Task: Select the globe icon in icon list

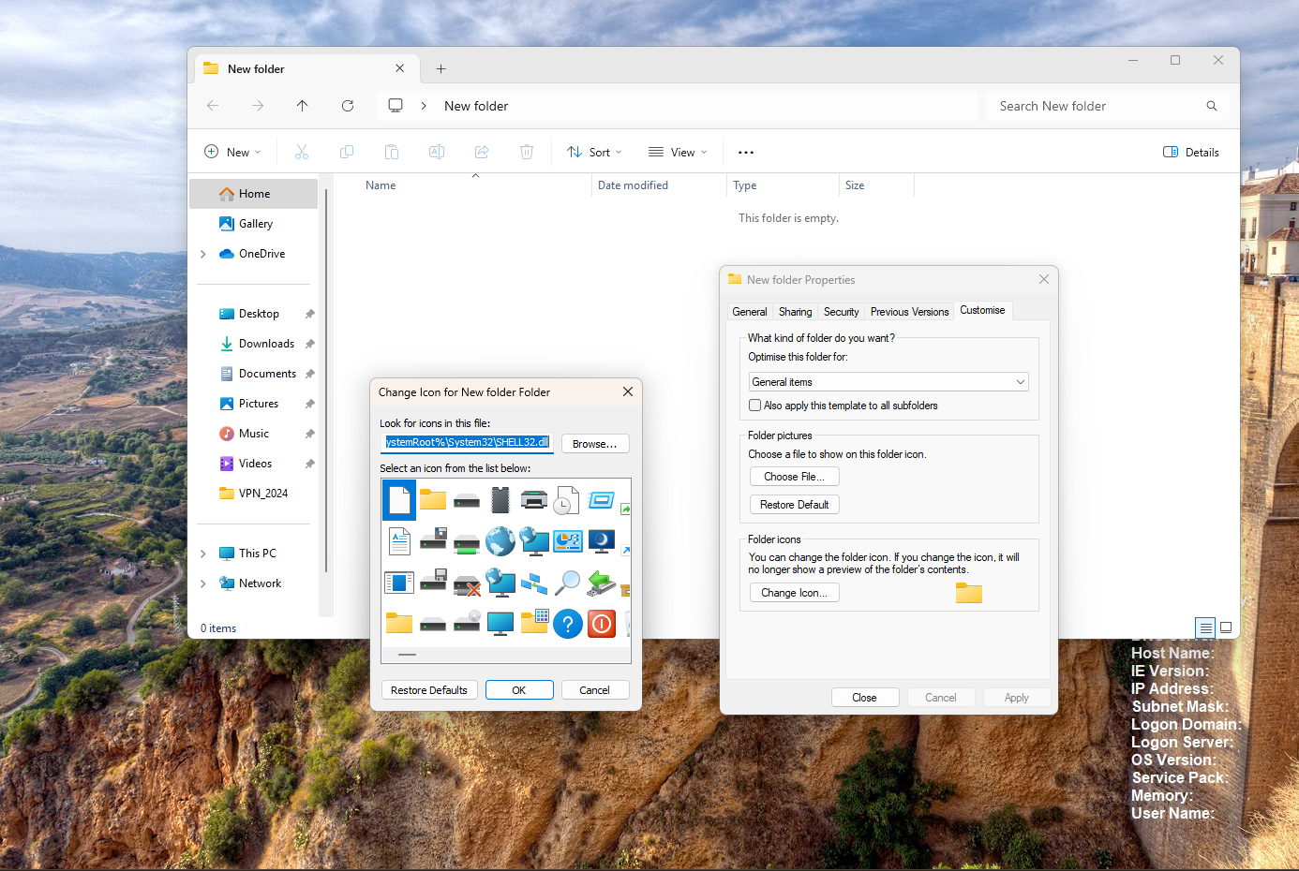Action: click(500, 540)
